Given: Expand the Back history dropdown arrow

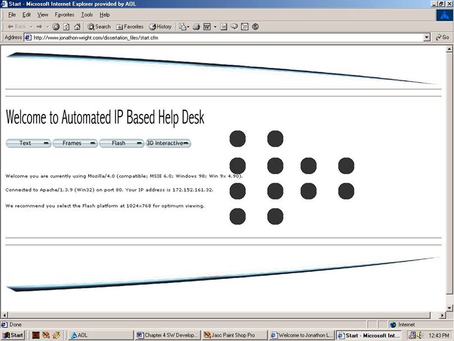Looking at the screenshot, I should [x=31, y=26].
